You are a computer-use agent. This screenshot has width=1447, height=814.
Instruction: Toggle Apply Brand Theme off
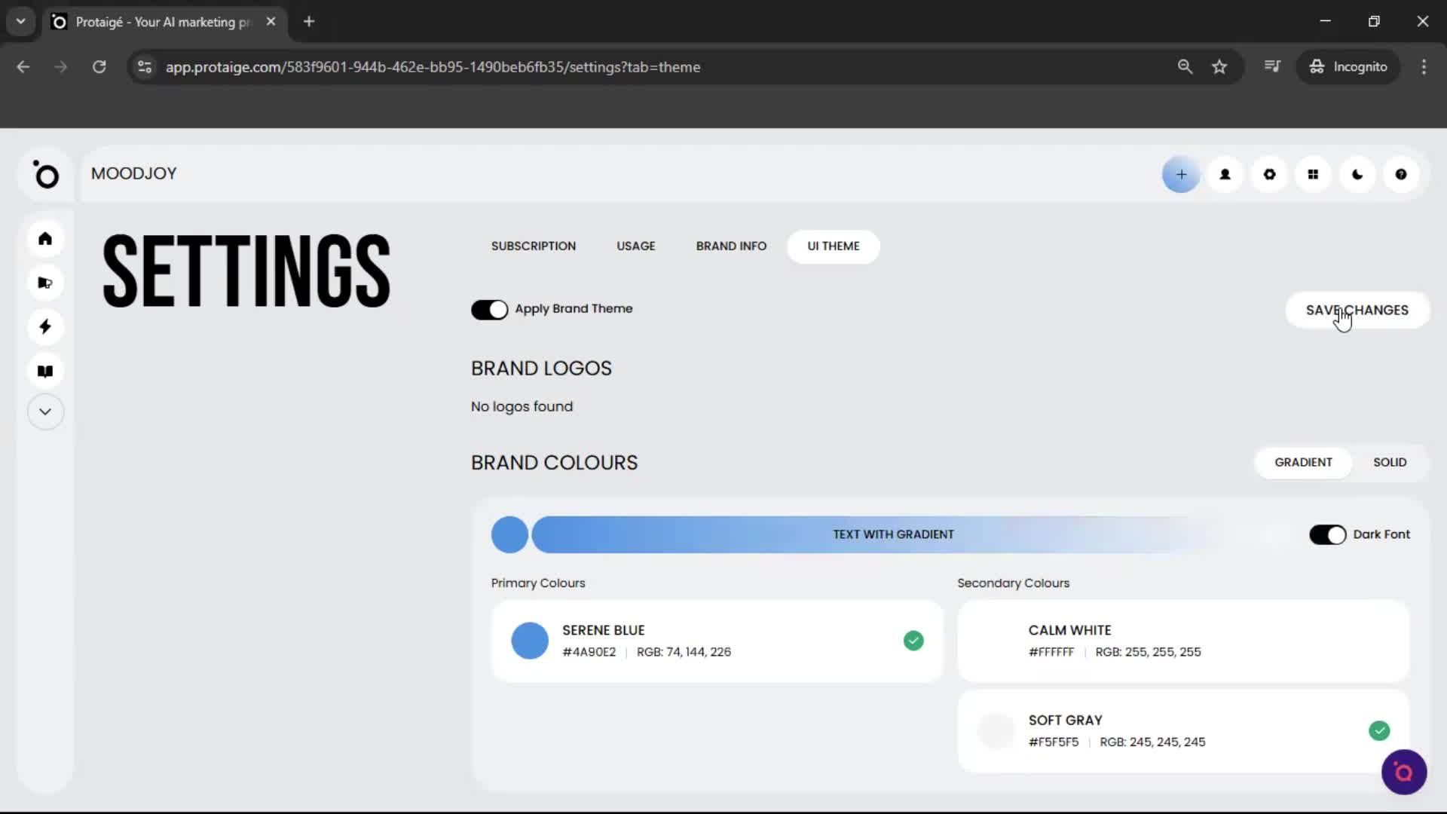tap(490, 310)
